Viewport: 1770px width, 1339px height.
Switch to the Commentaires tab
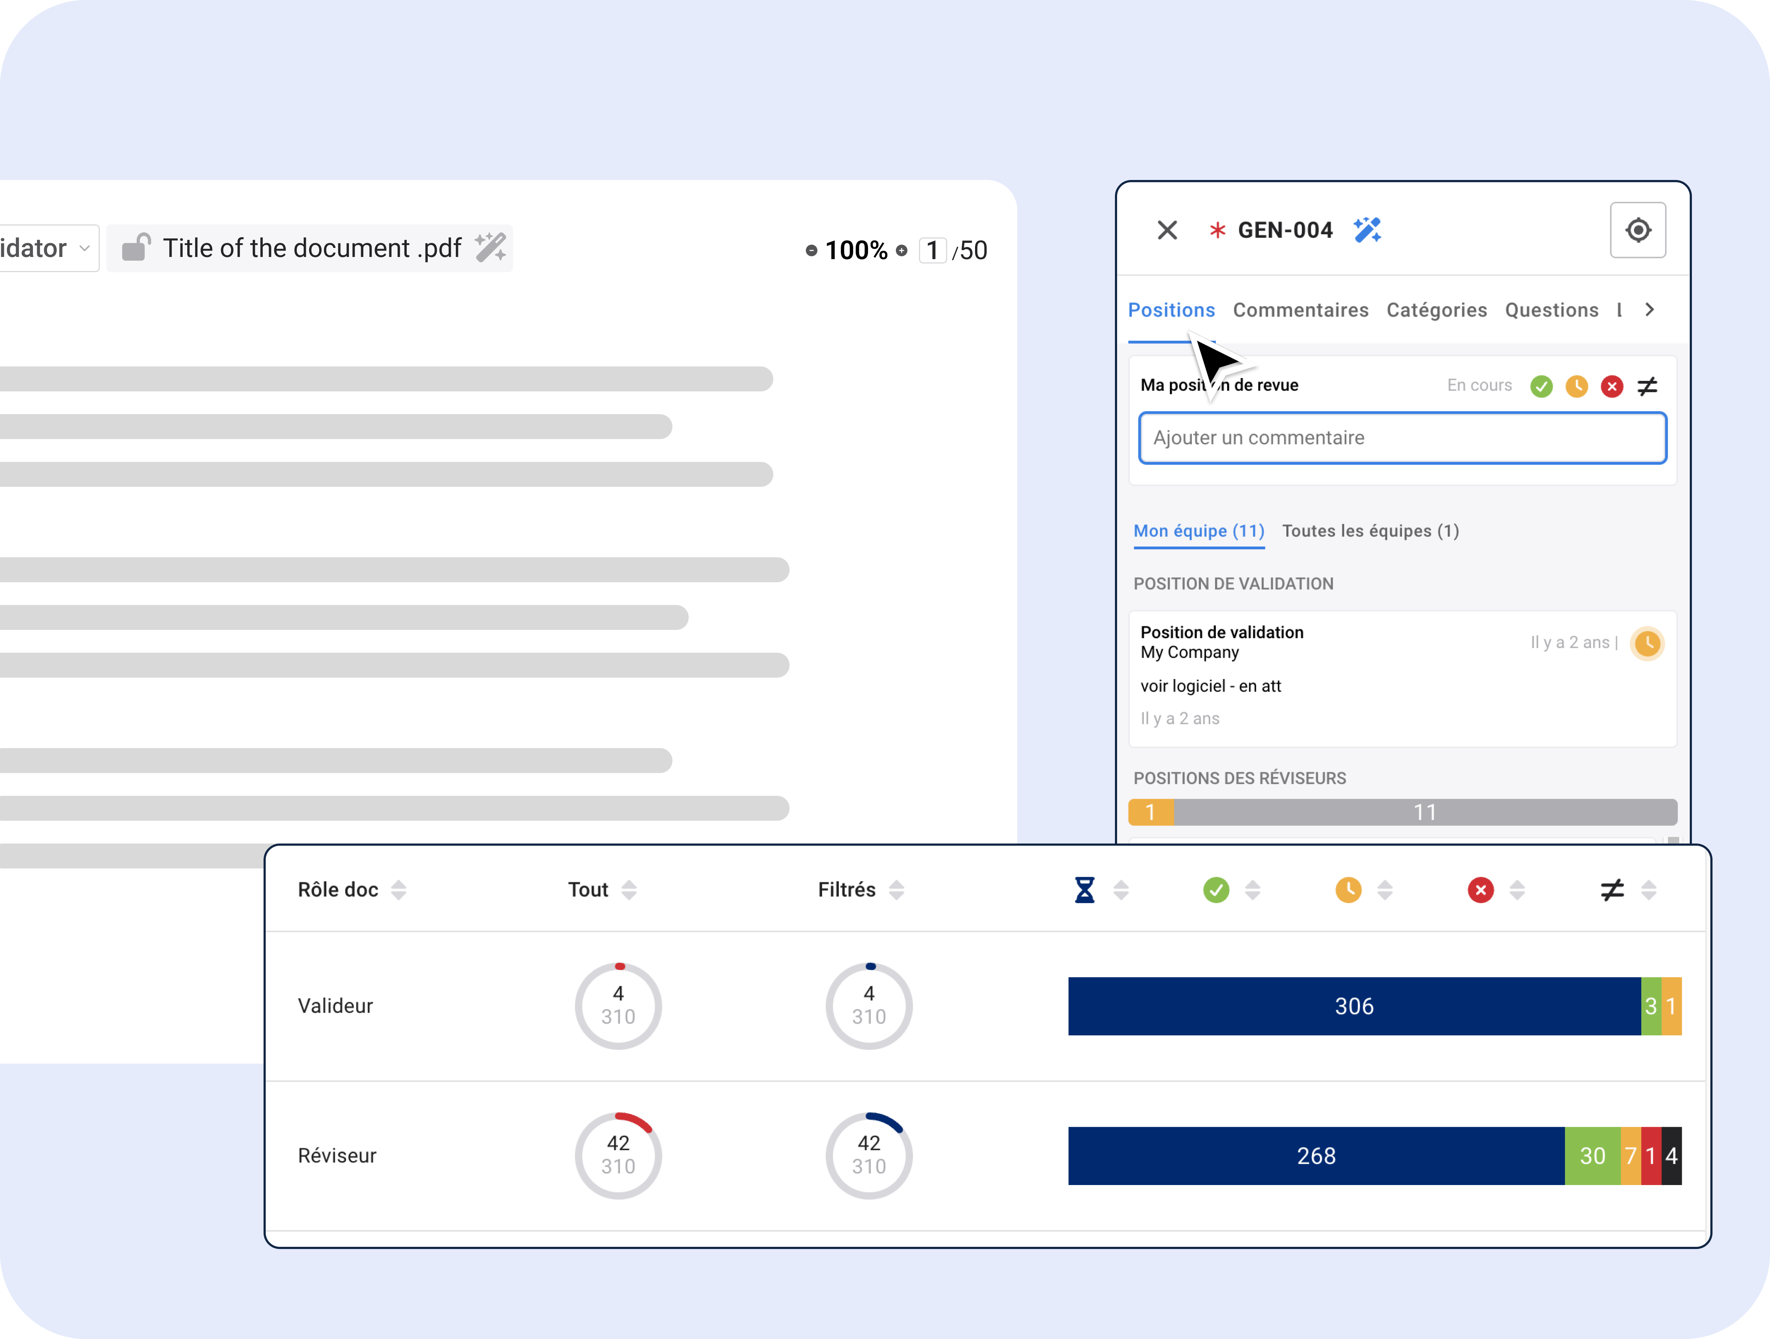pyautogui.click(x=1300, y=310)
